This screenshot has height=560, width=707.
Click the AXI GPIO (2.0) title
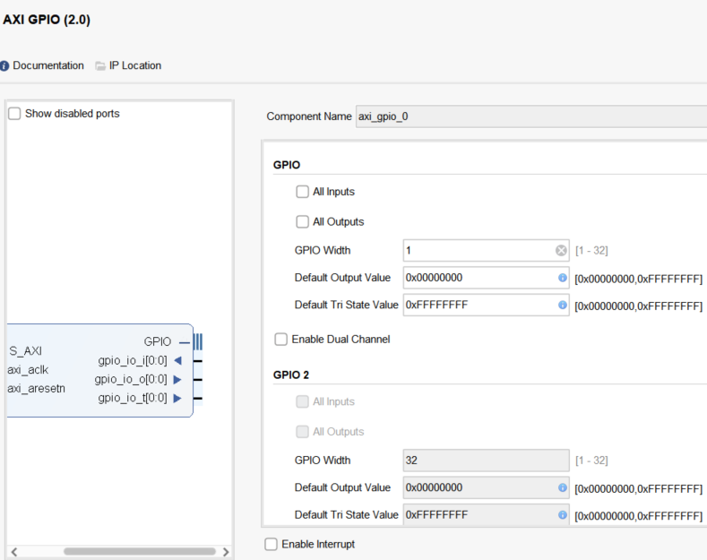click(x=47, y=20)
